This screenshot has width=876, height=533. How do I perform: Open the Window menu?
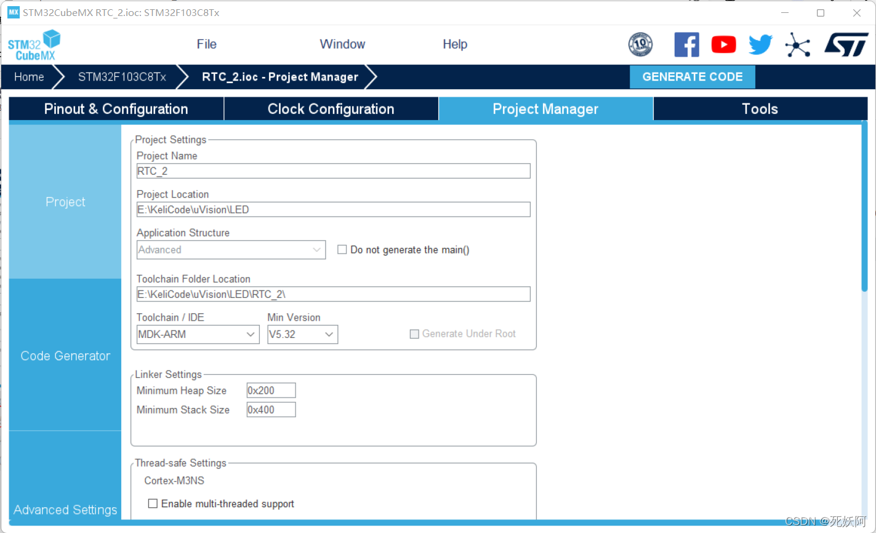coord(342,44)
